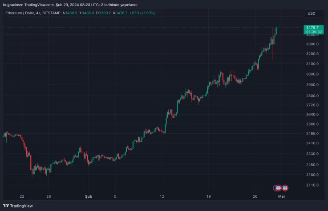Click the 12 date label on time axis
Screen dimensions: 328x211
pyautogui.click(x=162, y=196)
